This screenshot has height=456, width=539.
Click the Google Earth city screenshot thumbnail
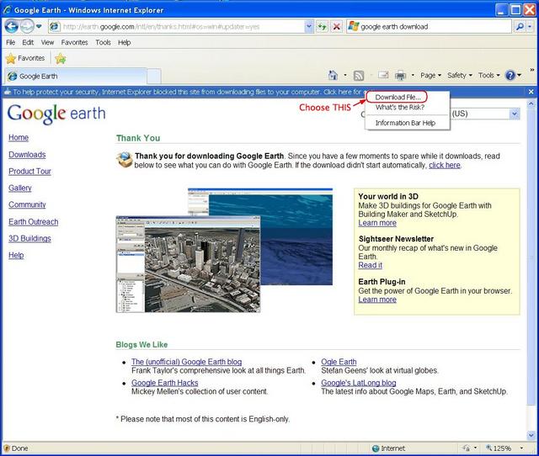(188, 264)
